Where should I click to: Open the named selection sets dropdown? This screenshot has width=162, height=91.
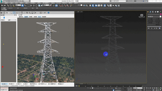tap(77, 5)
